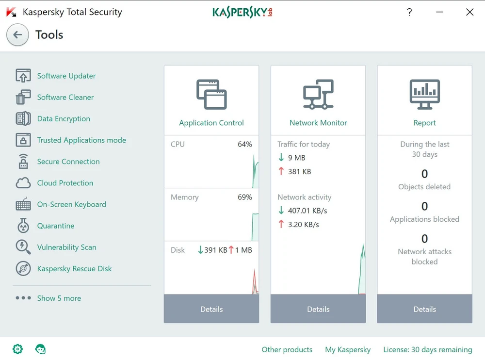Open Secure Connection
Image resolution: width=485 pixels, height=361 pixels.
[x=68, y=162]
